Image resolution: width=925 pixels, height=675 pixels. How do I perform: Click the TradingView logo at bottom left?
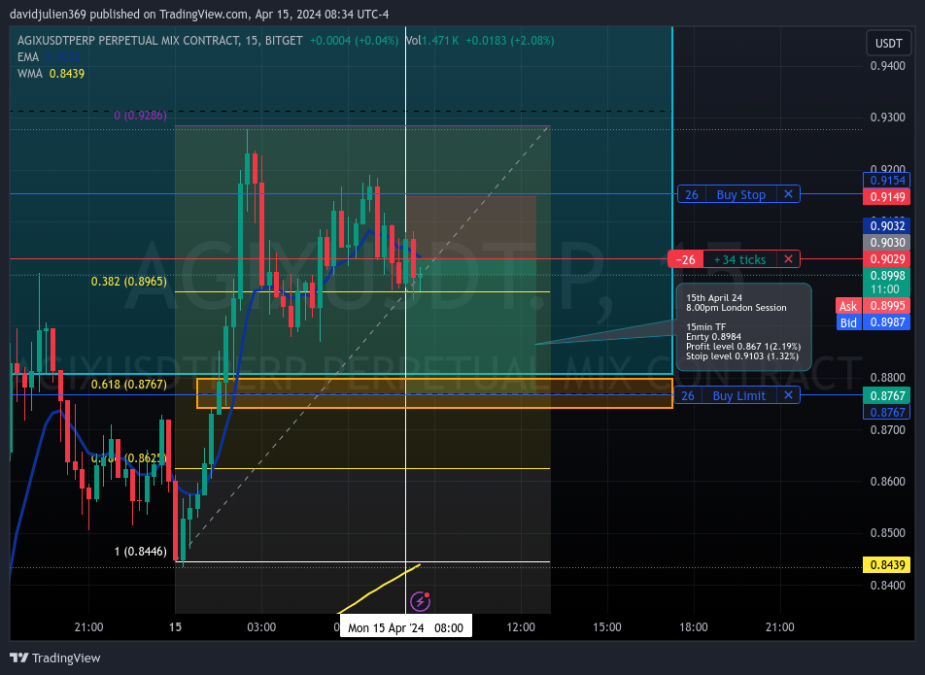tap(55, 658)
